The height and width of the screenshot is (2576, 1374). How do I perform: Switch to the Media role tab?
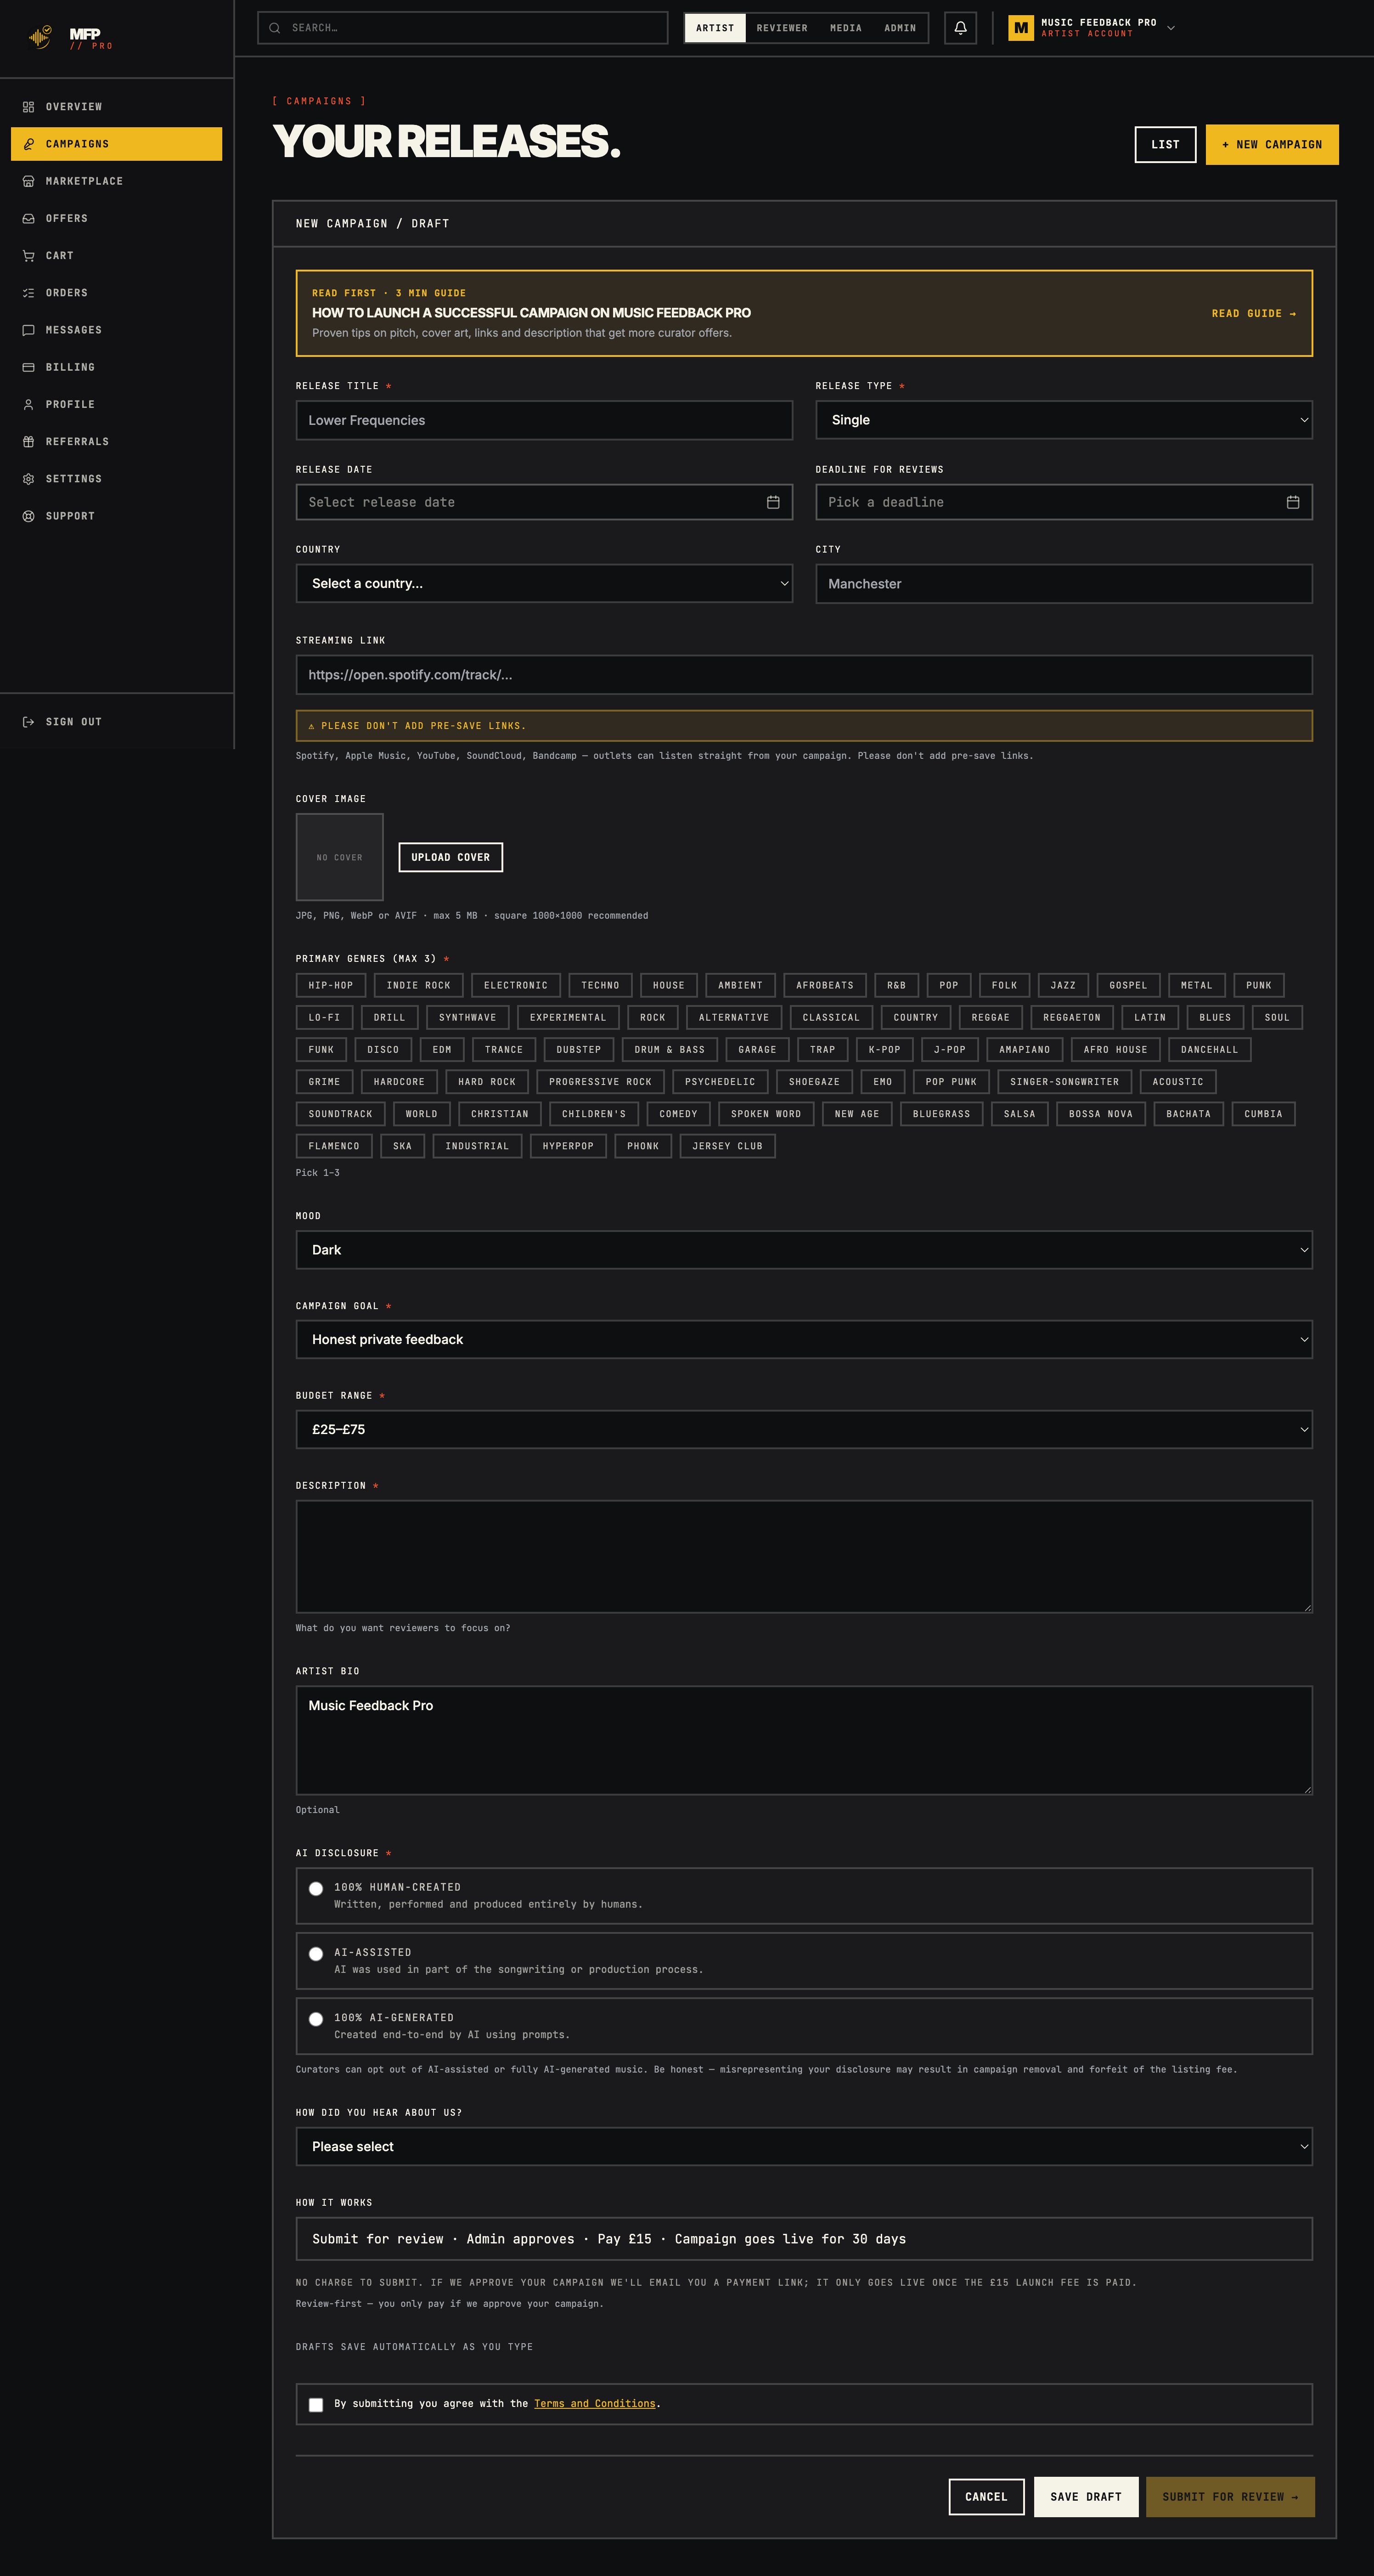pyautogui.click(x=846, y=28)
